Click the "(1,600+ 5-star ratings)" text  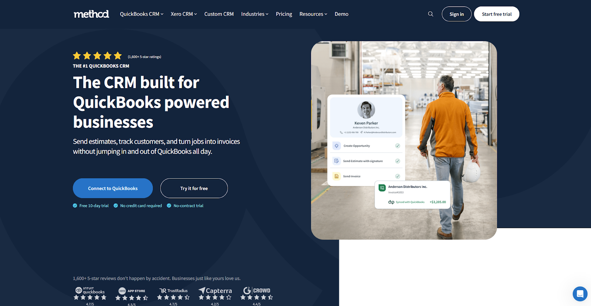[144, 57]
